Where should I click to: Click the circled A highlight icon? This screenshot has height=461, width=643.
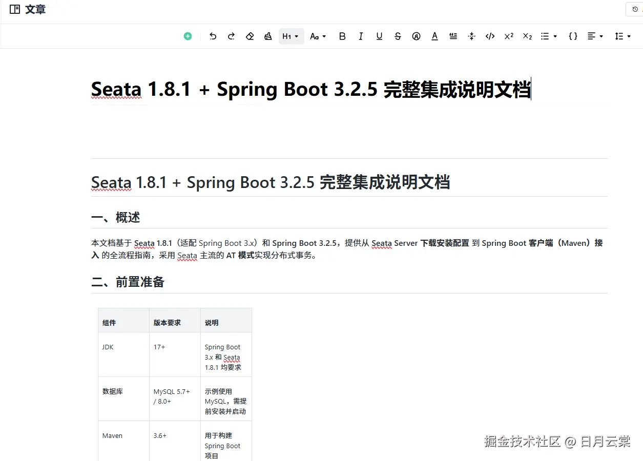point(416,36)
